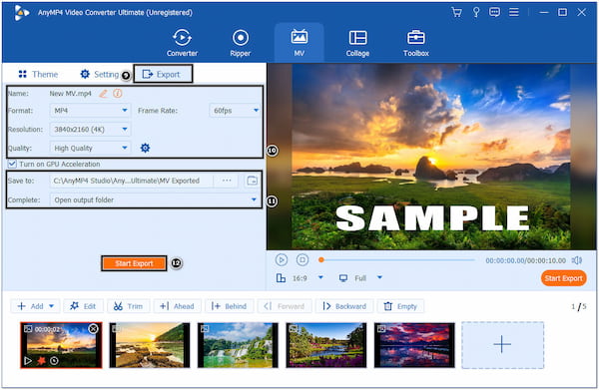Open the Format MP4 dropdown
The height and width of the screenshot is (390, 599).
90,111
